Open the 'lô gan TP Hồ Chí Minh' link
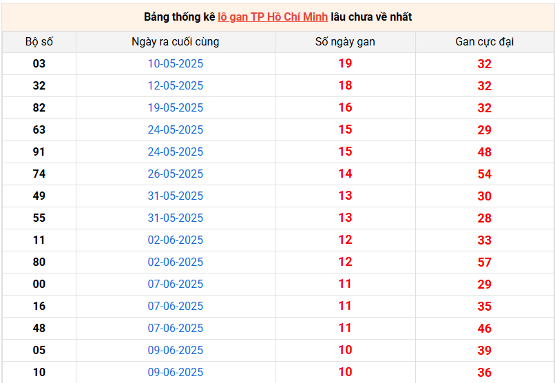This screenshot has width=555, height=383. [273, 17]
